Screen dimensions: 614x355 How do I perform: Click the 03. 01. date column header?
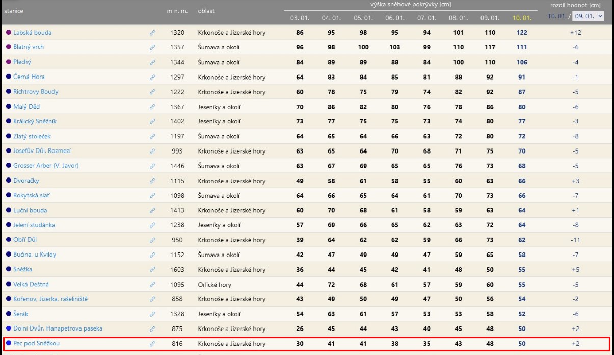(299, 18)
